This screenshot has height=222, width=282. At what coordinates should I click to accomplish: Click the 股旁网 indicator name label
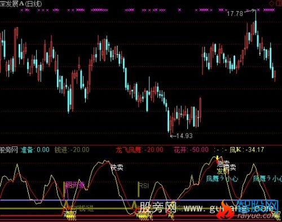click(x=9, y=150)
